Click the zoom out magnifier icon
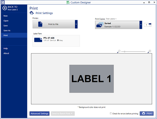This screenshot has height=119, width=157. tap(119, 51)
